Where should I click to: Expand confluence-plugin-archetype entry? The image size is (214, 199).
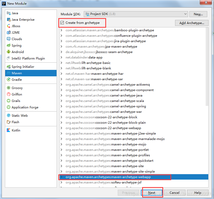61,36
